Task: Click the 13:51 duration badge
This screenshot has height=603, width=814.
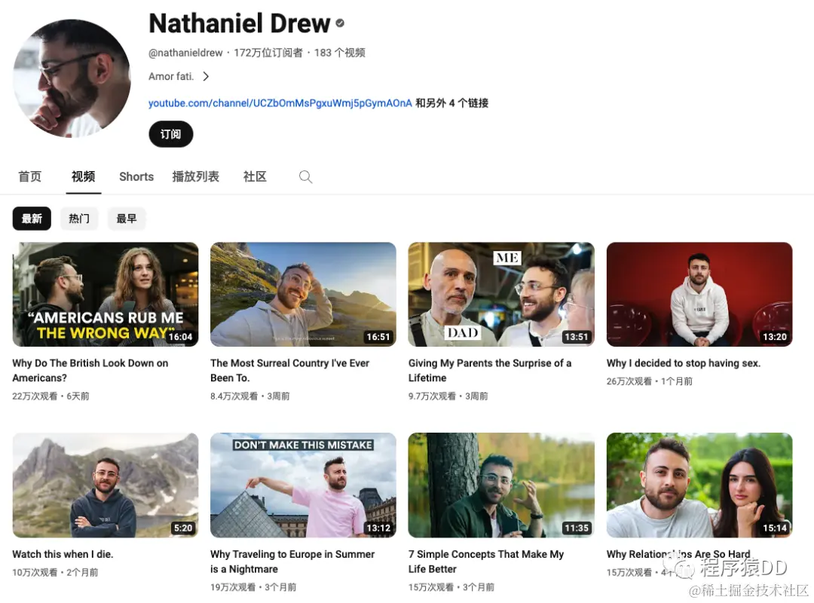Action: point(577,337)
